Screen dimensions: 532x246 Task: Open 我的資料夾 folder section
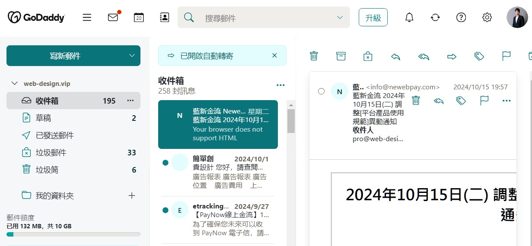[x=54, y=196]
